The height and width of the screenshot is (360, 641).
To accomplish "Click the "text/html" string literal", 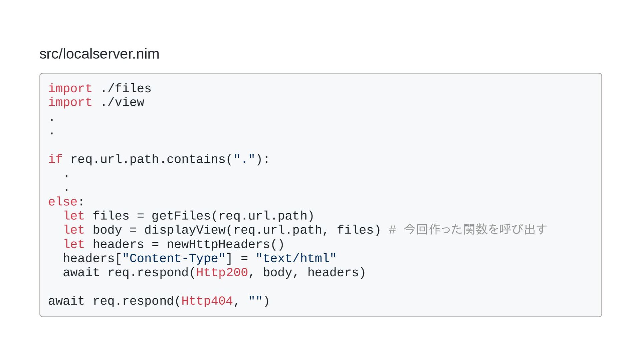I will pyautogui.click(x=296, y=258).
